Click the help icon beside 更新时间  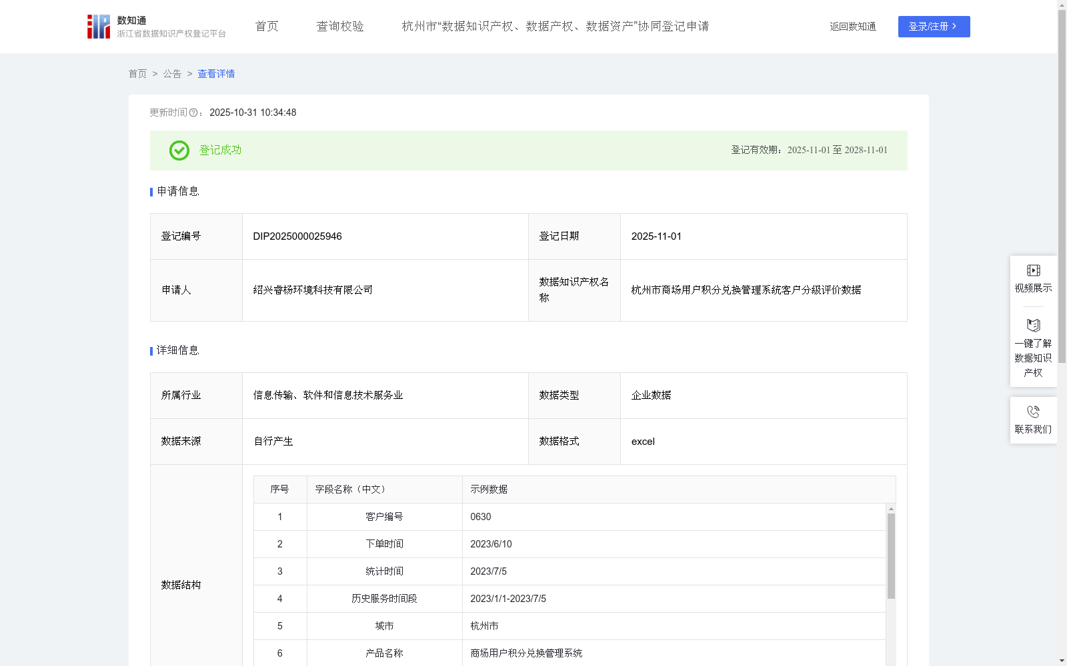pyautogui.click(x=193, y=113)
